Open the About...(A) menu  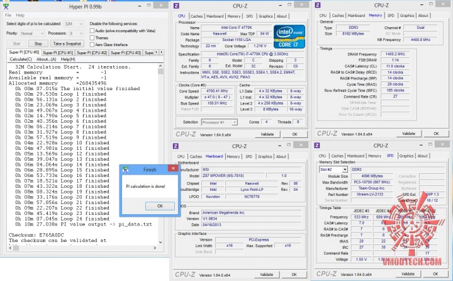tap(46, 59)
